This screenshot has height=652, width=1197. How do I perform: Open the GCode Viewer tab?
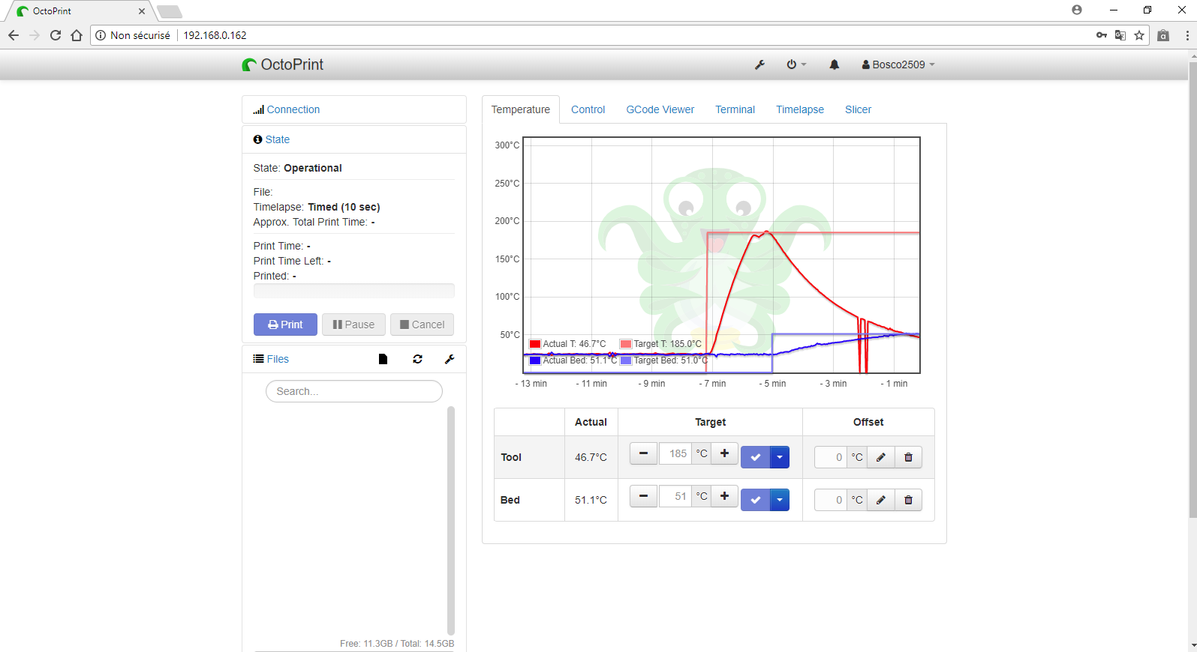pos(660,109)
